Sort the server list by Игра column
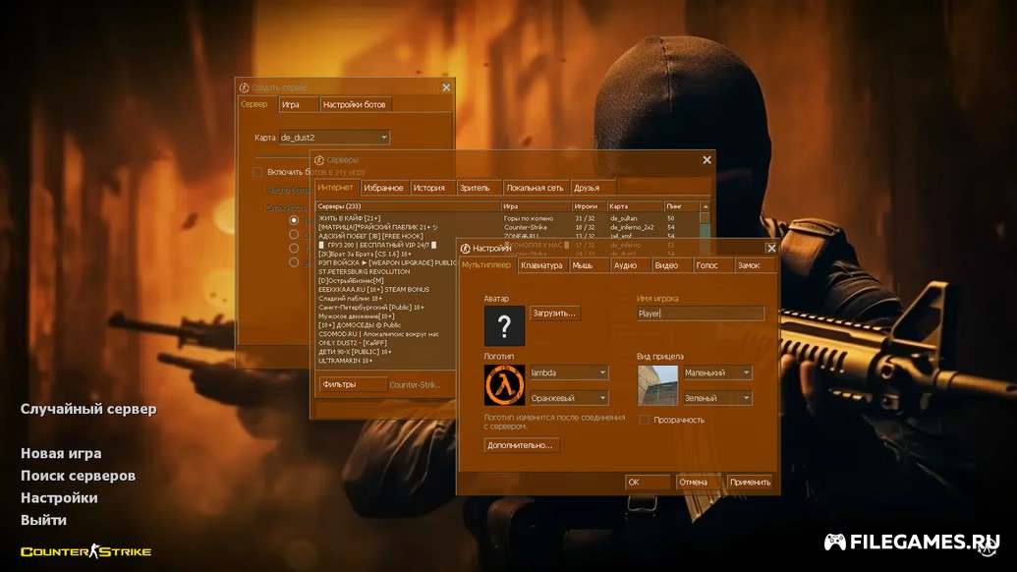This screenshot has height=572, width=1017. coord(537,206)
